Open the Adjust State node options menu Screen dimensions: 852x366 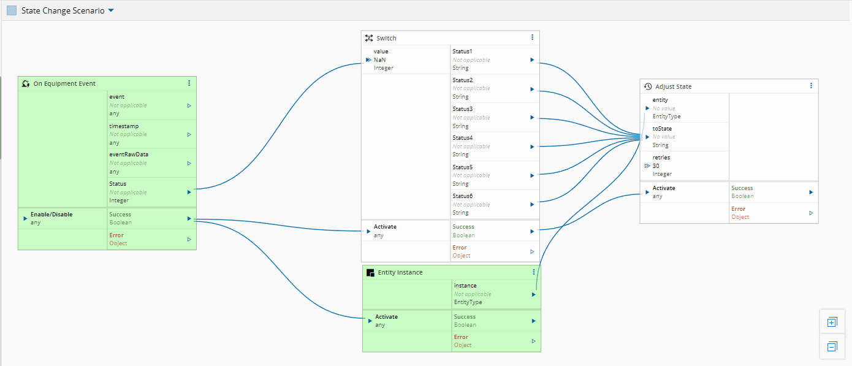[811, 86]
